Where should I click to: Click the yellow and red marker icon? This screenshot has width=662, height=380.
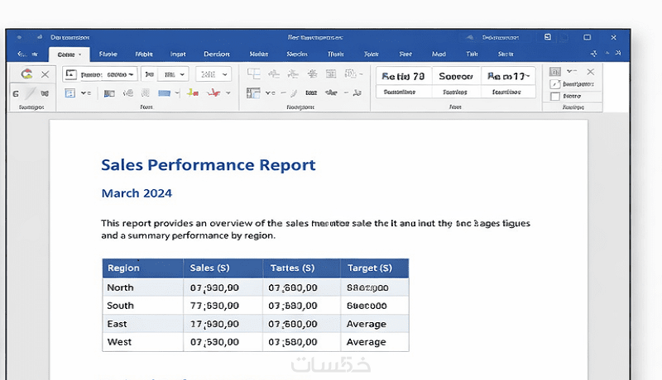[x=193, y=93]
